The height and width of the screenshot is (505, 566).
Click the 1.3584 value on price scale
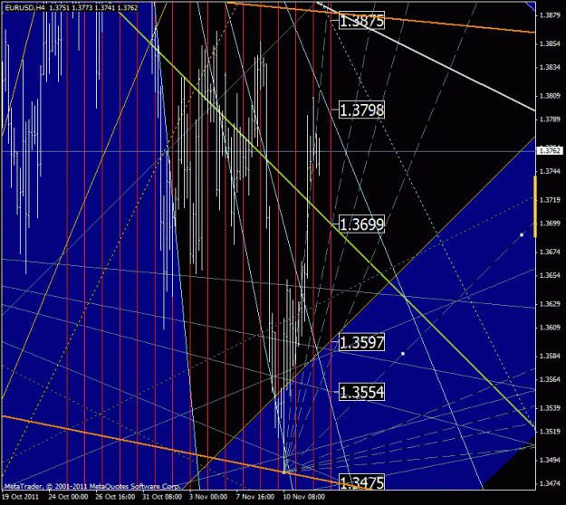(550, 356)
